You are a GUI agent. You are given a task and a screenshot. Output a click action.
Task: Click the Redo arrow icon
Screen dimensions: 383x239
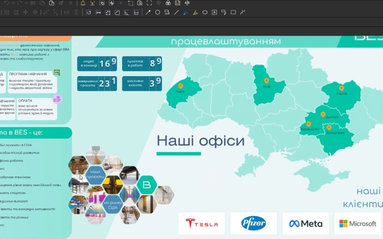tap(20, 3)
